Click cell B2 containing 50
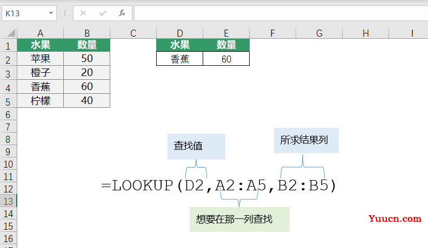 coord(87,59)
